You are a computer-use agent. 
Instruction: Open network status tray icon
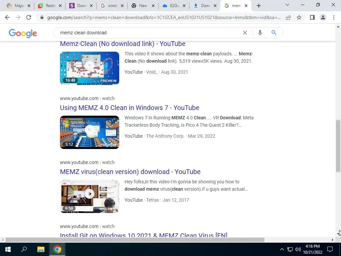pos(290,249)
